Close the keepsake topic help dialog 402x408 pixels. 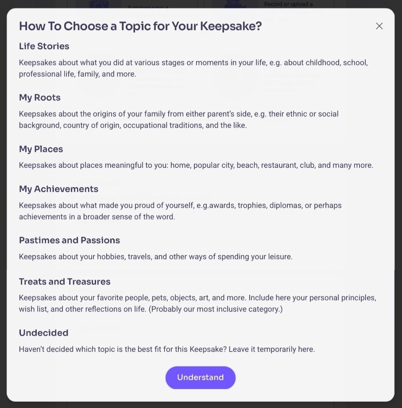click(x=379, y=26)
